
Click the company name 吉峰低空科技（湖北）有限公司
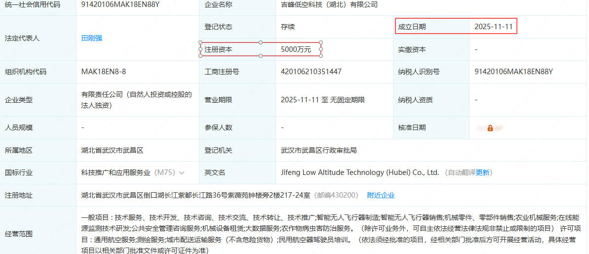click(329, 4)
